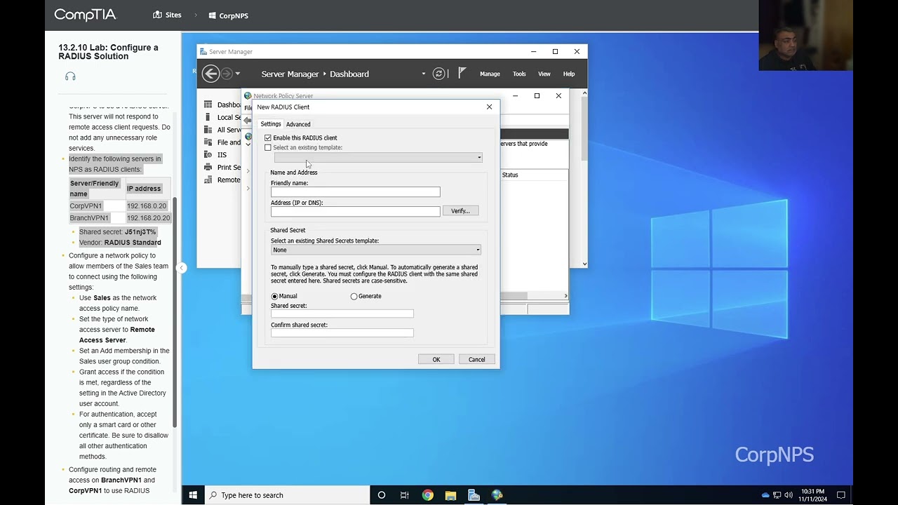Open Task View on the taskbar
The image size is (898, 505).
(x=405, y=495)
